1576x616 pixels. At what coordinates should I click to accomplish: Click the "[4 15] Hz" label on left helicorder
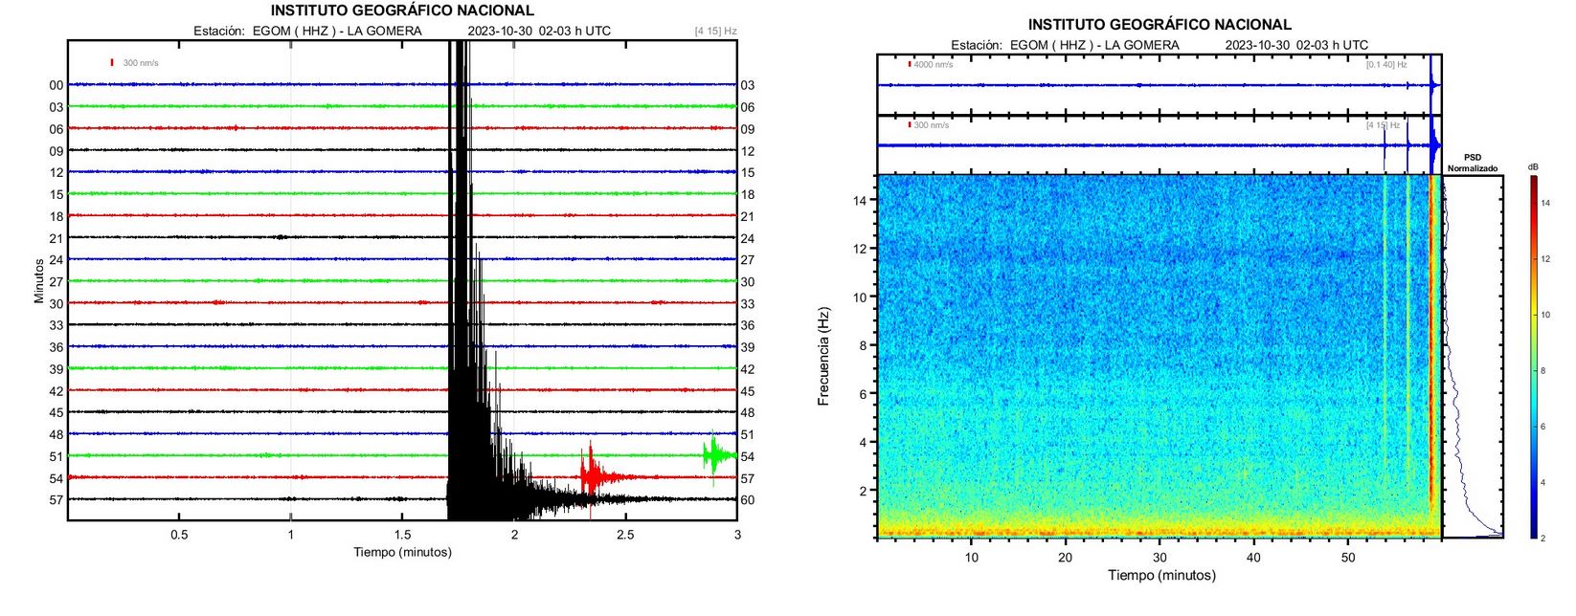[715, 32]
